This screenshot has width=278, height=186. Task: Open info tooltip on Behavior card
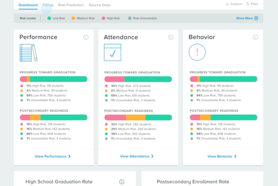click(x=255, y=37)
